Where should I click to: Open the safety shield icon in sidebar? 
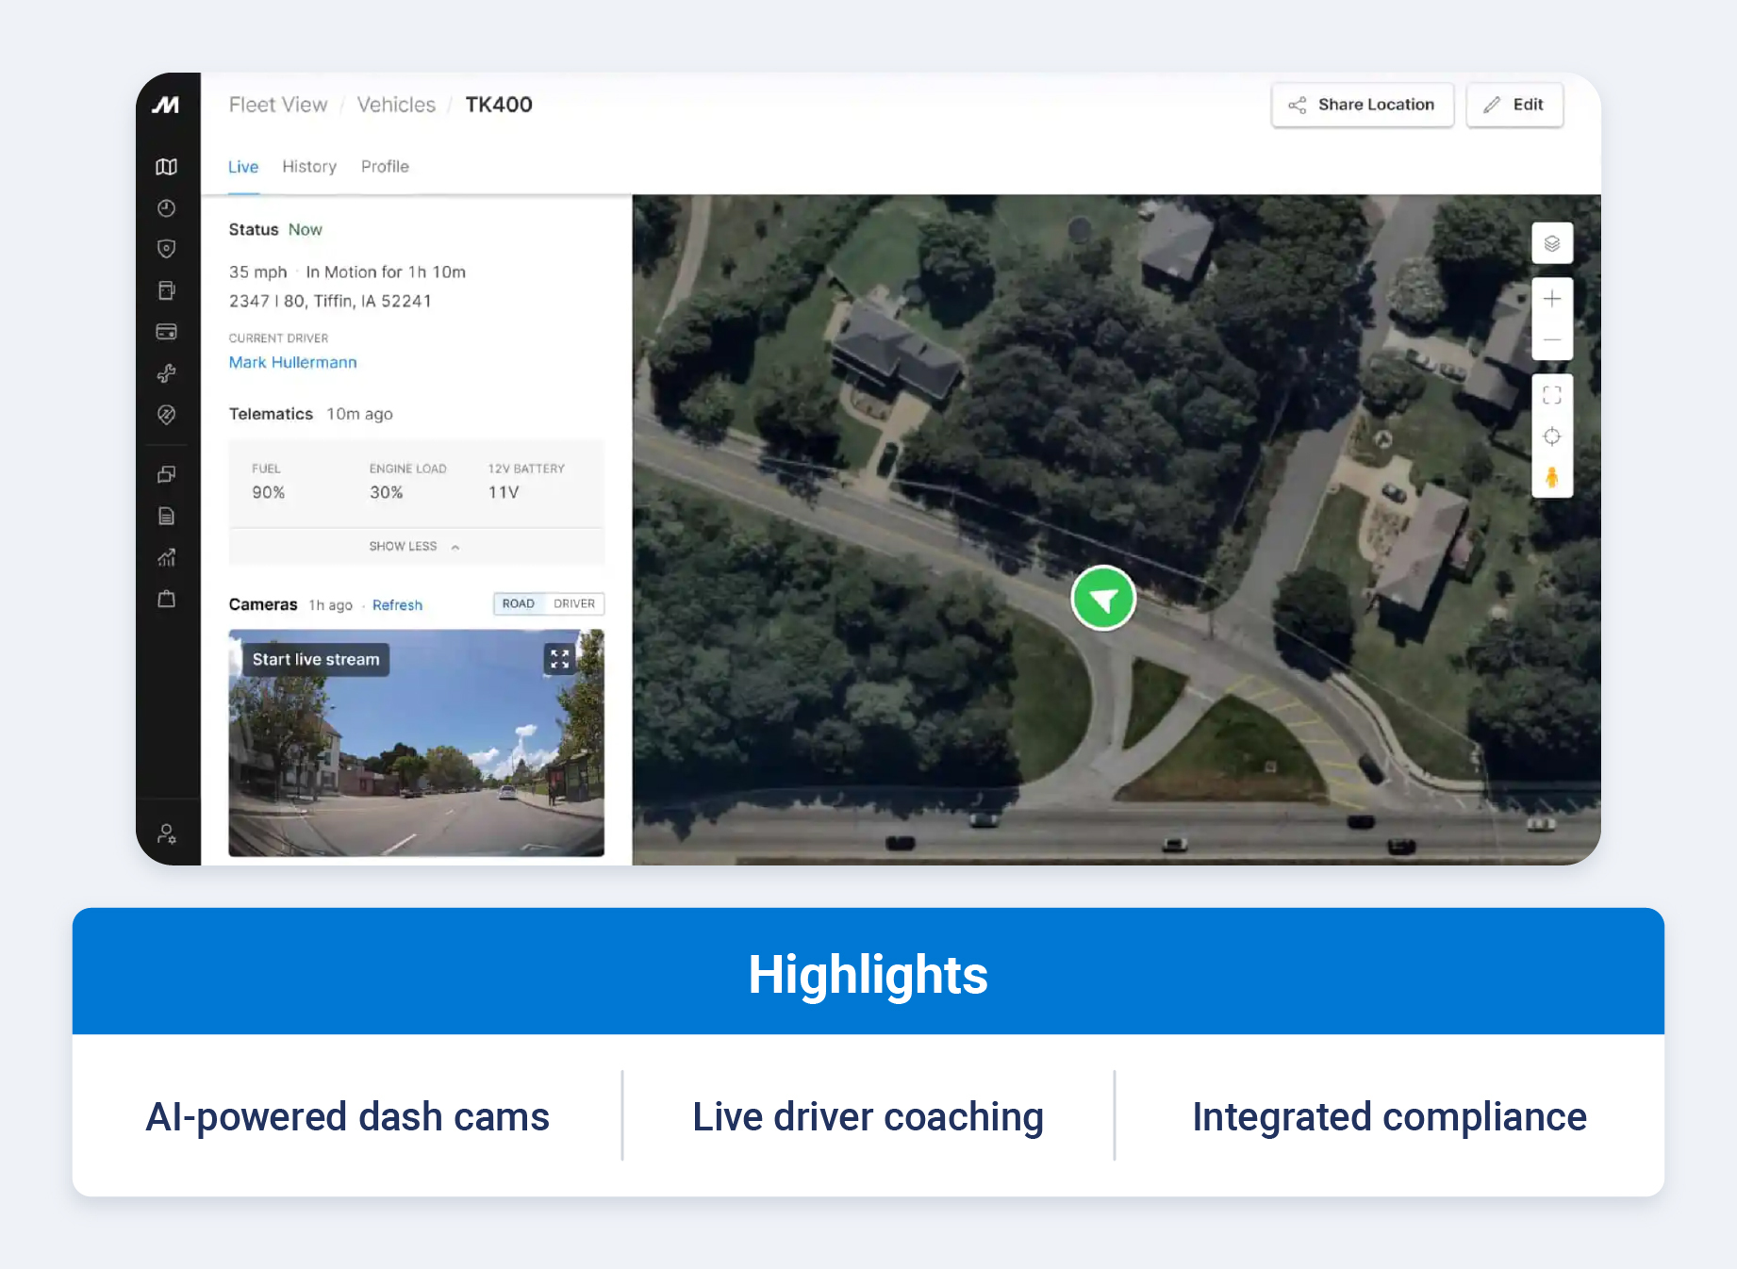[167, 249]
